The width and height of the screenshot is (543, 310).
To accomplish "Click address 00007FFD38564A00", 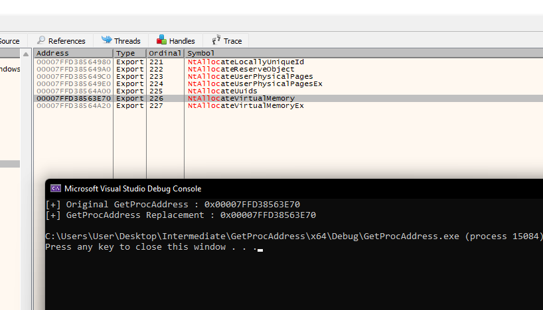I will tap(74, 91).
